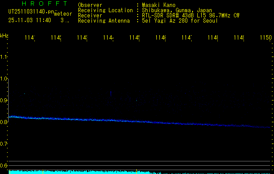The height and width of the screenshot is (174, 274).
Task: Click the 1147 time marker
Action: pyautogui.click(x=186, y=38)
